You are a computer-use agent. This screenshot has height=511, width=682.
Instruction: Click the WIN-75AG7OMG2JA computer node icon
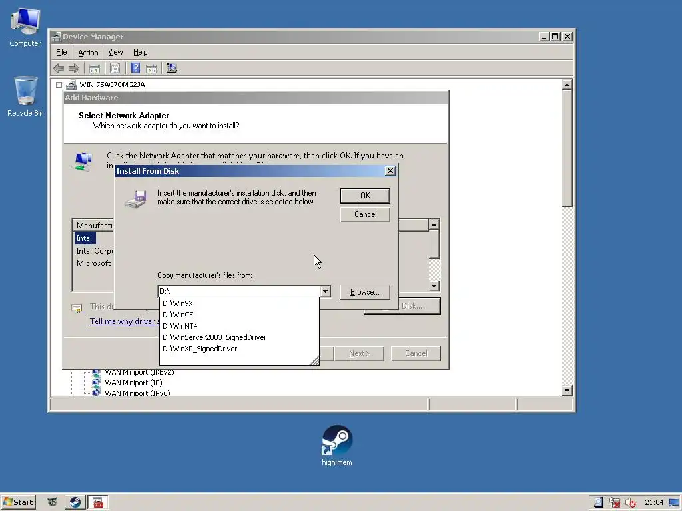coord(71,85)
